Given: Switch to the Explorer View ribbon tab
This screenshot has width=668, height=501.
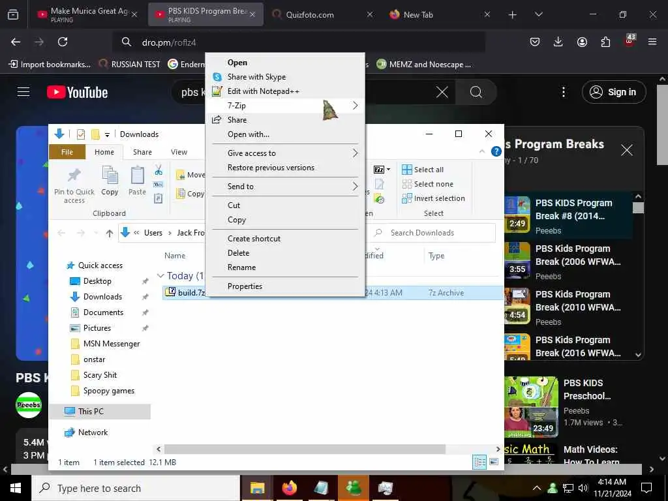Looking at the screenshot, I should tap(179, 152).
